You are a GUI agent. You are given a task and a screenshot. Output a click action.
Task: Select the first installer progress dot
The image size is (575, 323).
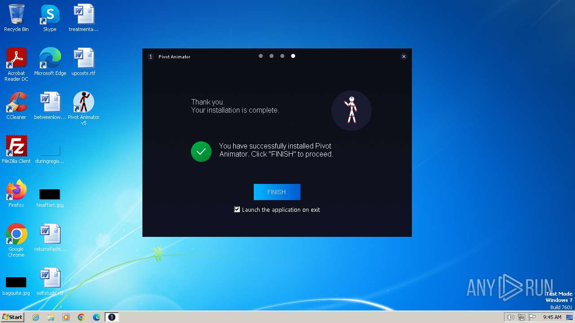click(261, 56)
